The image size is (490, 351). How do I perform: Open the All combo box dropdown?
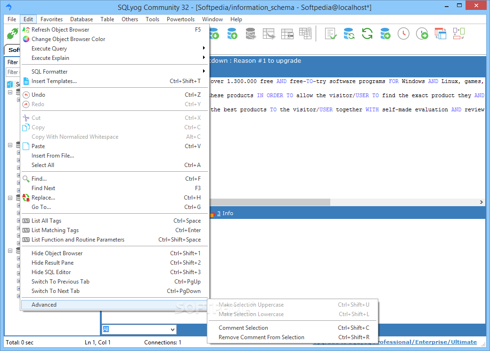pos(172,329)
